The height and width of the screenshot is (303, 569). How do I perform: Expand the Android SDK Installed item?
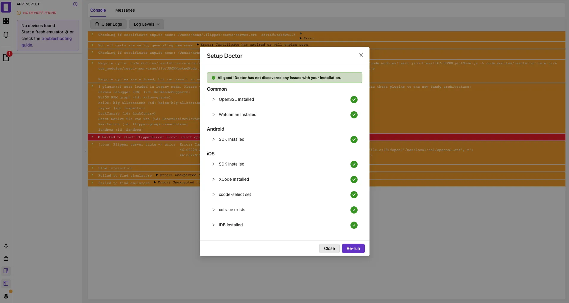(x=213, y=139)
